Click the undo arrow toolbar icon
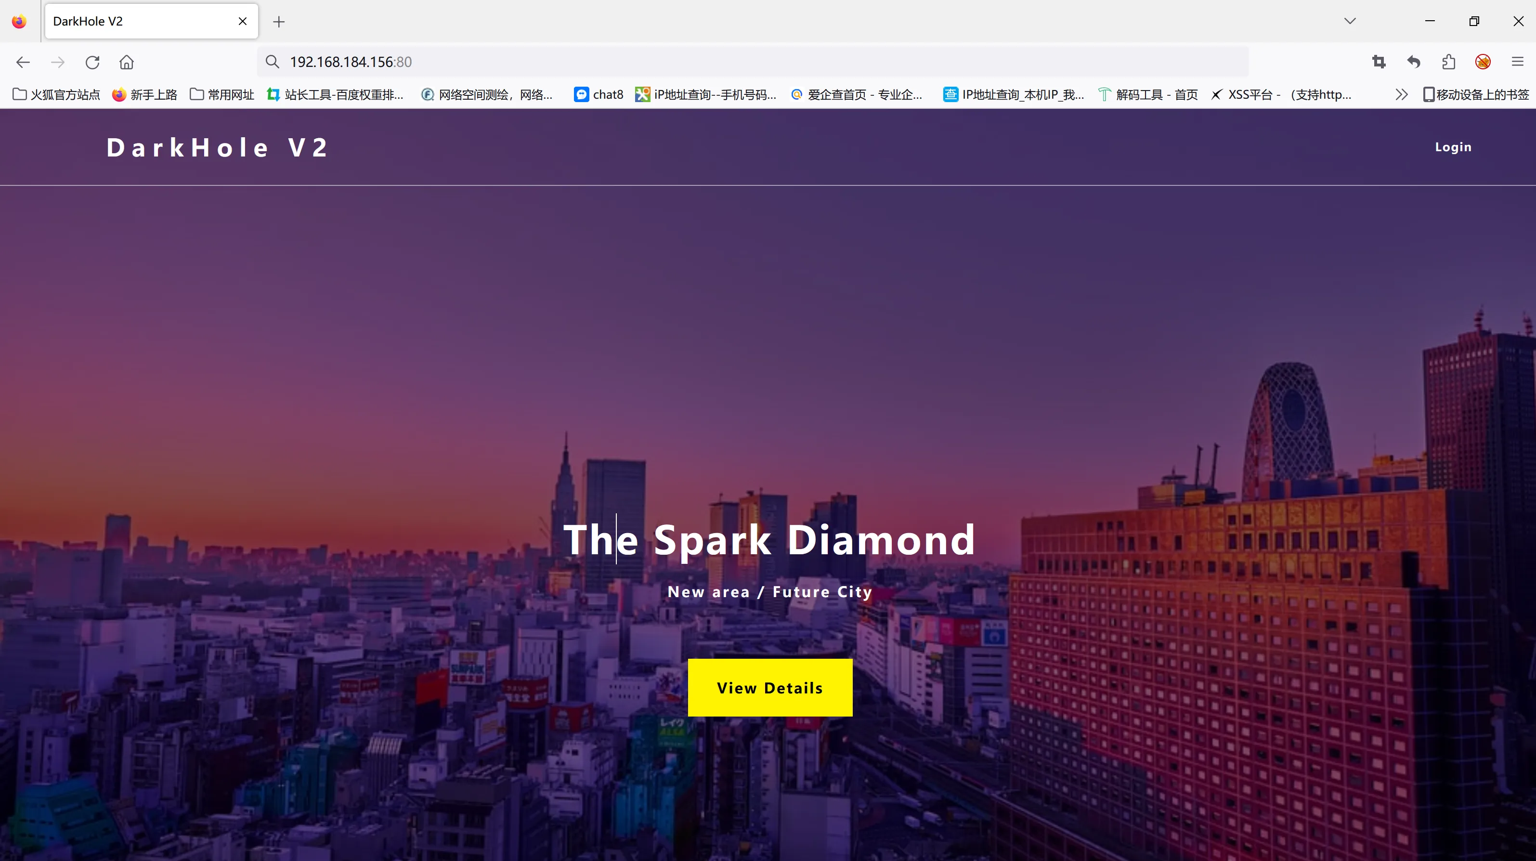Viewport: 1536px width, 861px height. tap(1413, 62)
